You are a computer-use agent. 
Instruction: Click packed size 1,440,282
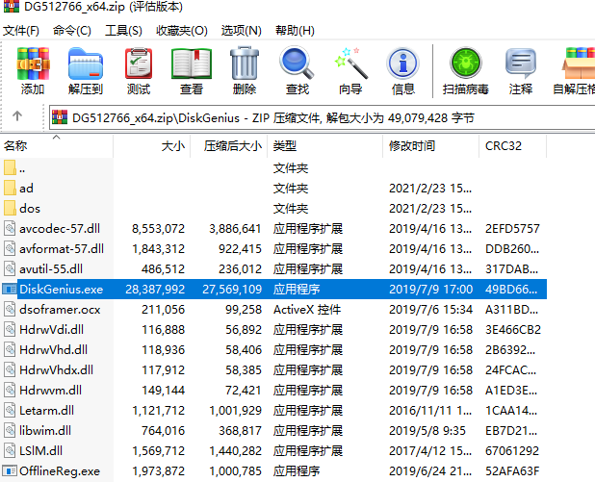(x=235, y=450)
